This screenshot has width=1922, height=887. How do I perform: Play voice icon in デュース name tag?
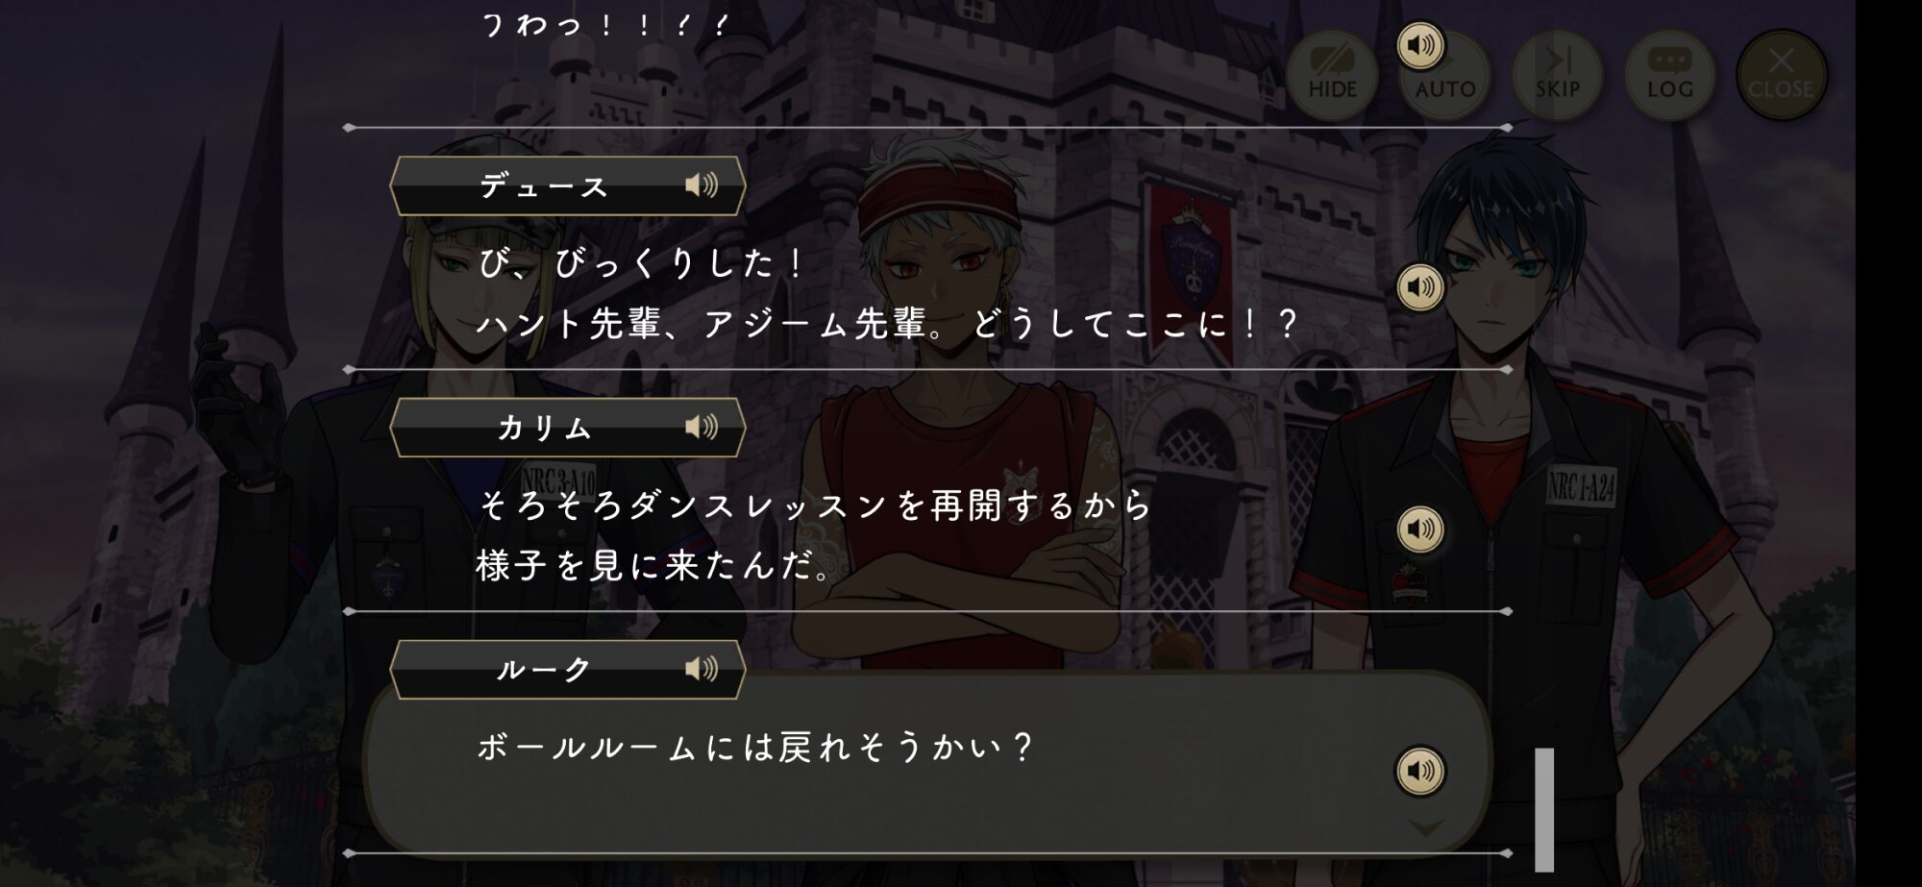point(702,185)
